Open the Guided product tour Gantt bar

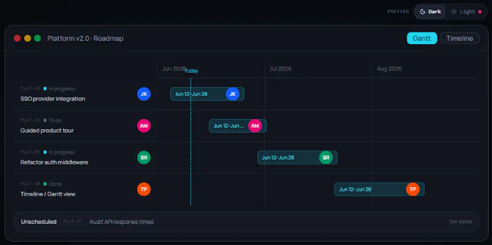coord(238,126)
